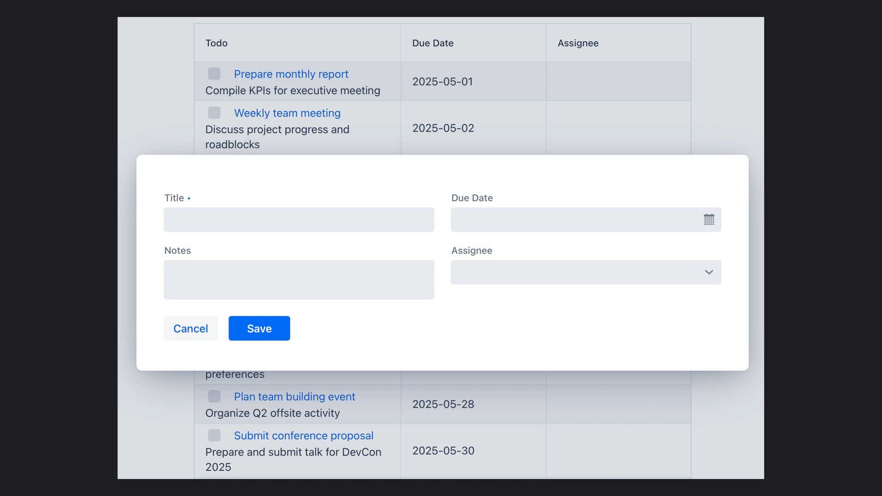Open the Plan team building event link
This screenshot has width=882, height=496.
coord(294,396)
